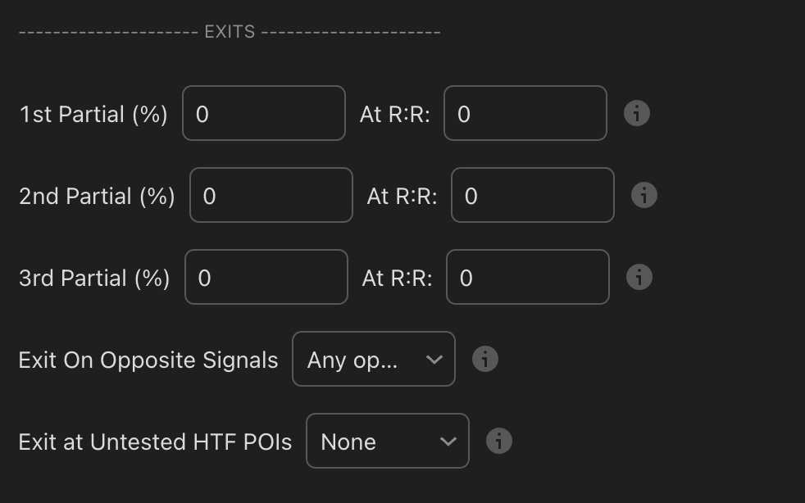This screenshot has width=805, height=503.
Task: Click the '1st Partial (%)' label
Action: coord(93,114)
